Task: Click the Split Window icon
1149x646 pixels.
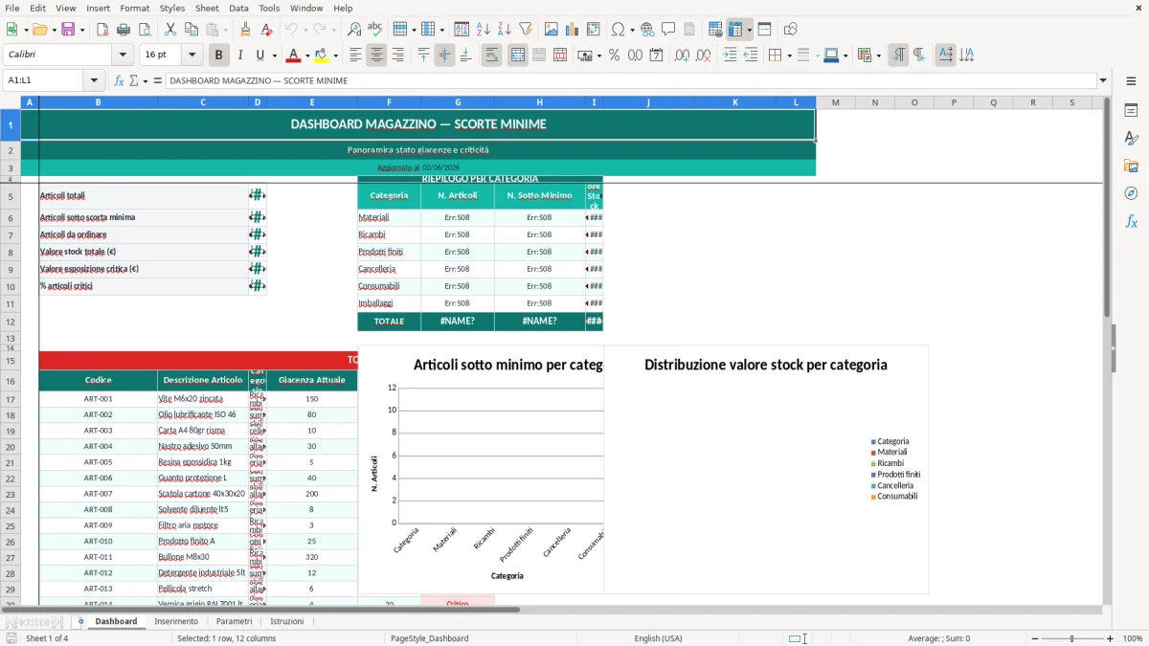Action: tap(764, 30)
